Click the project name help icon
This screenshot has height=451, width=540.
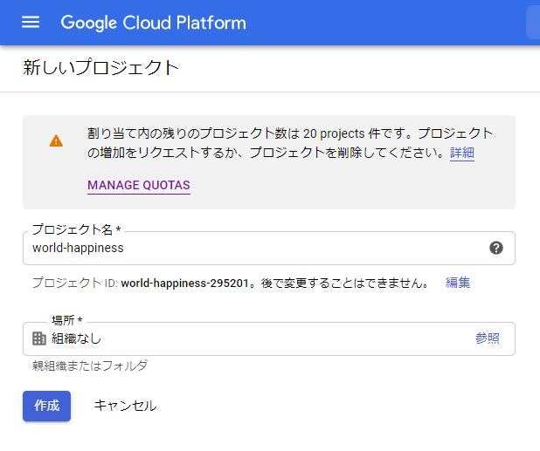point(496,248)
